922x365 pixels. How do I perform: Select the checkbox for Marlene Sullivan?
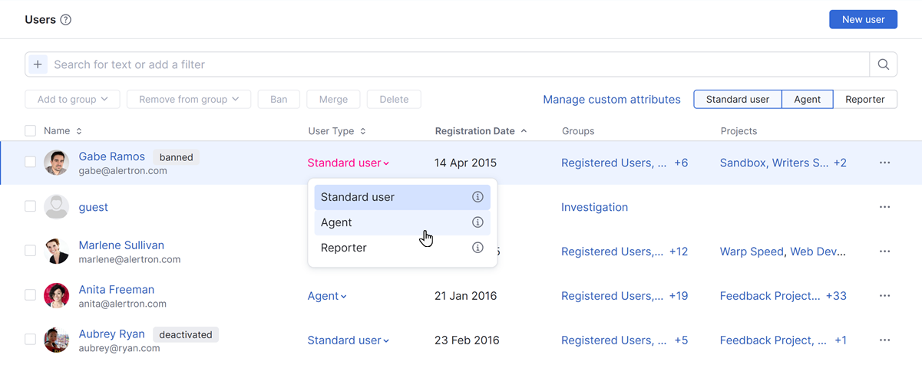click(31, 251)
